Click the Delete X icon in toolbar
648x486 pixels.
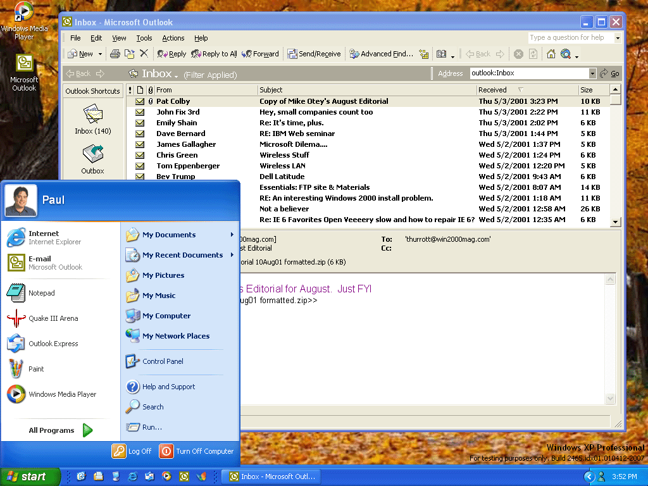tap(144, 54)
